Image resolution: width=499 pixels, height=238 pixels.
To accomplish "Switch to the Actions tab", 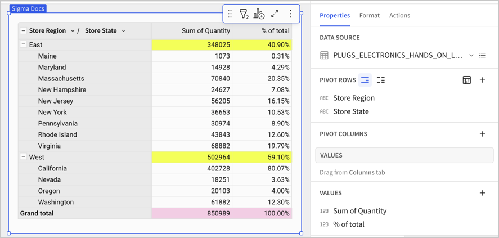I will (x=399, y=15).
